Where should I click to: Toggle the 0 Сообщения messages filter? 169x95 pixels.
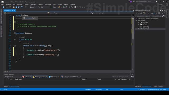[x=54, y=77]
